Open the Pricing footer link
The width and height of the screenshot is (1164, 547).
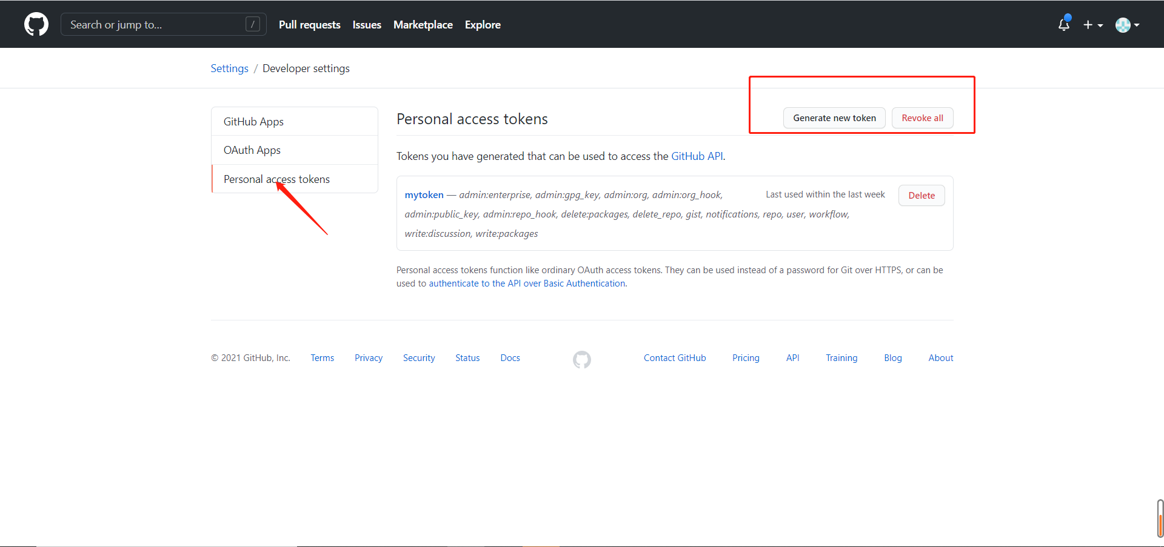tap(746, 358)
